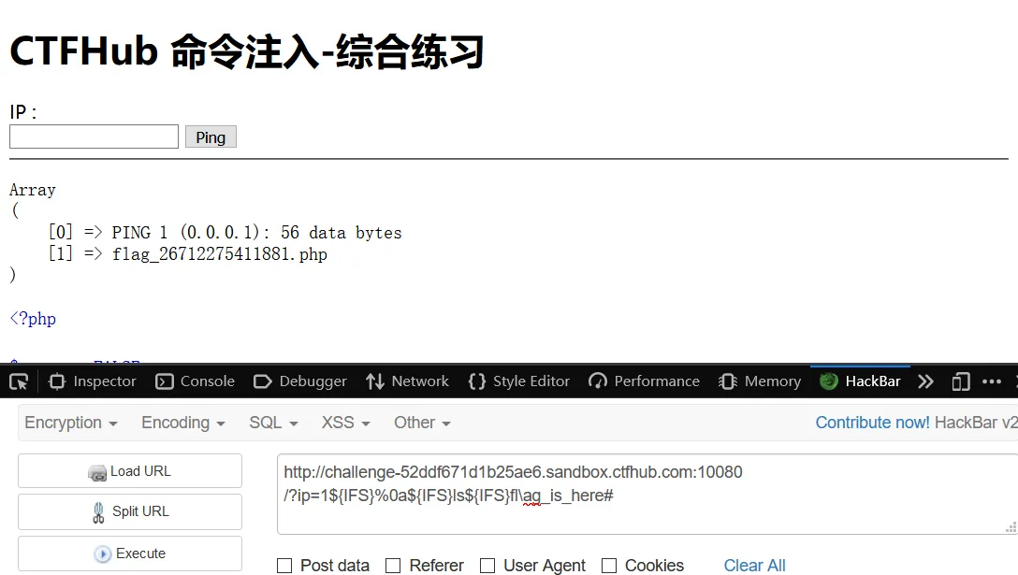
Task: Tick the Cookies checkbox
Action: click(609, 566)
